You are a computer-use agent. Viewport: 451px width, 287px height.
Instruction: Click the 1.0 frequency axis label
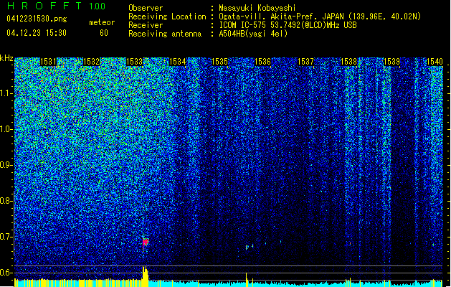point(6,129)
